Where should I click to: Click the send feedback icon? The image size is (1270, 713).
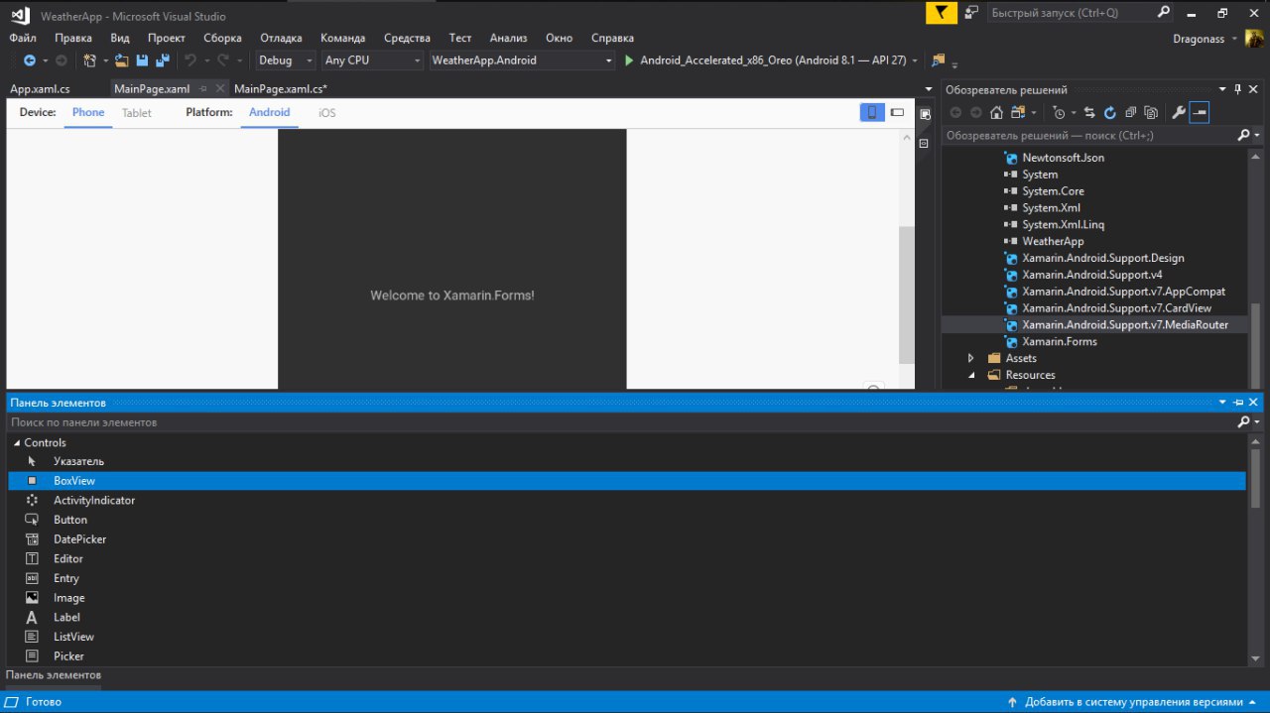pyautogui.click(x=971, y=13)
